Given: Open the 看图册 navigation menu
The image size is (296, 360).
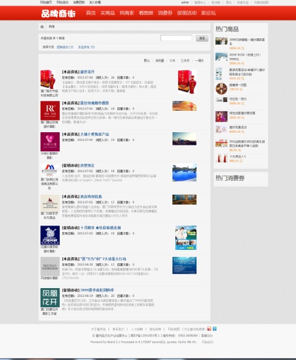Looking at the screenshot, I should coord(146,13).
